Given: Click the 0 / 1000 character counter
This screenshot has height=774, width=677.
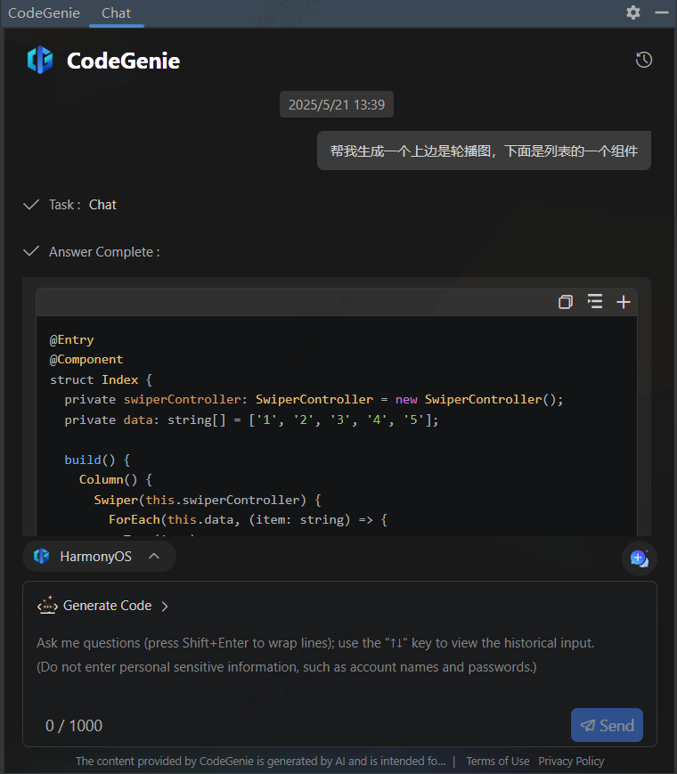Looking at the screenshot, I should 74,725.
